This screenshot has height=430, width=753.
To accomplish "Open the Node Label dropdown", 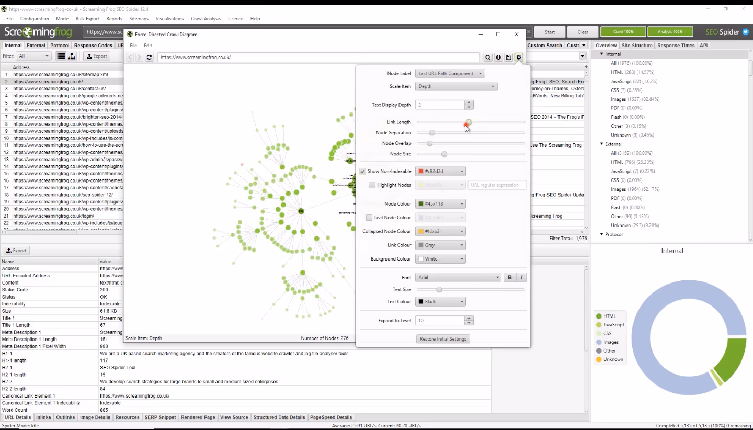I will pos(450,73).
